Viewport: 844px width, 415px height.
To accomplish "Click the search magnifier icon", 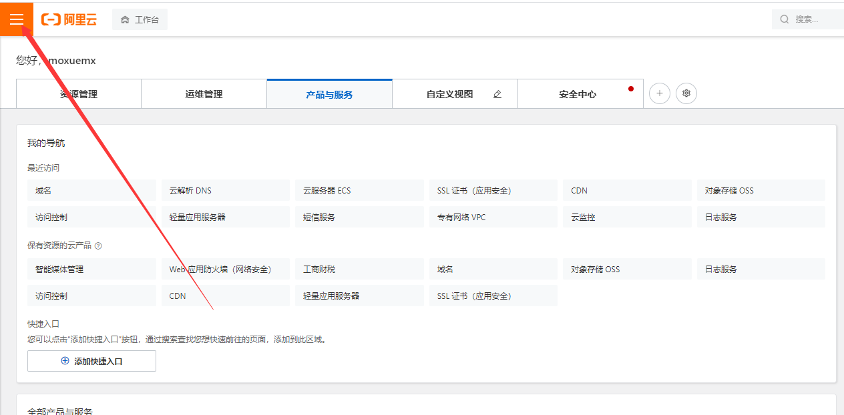I will click(x=784, y=19).
